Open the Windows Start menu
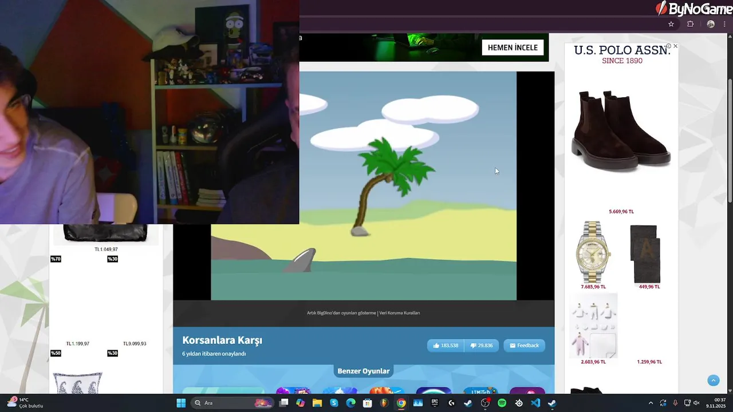Image resolution: width=733 pixels, height=412 pixels. tap(181, 403)
